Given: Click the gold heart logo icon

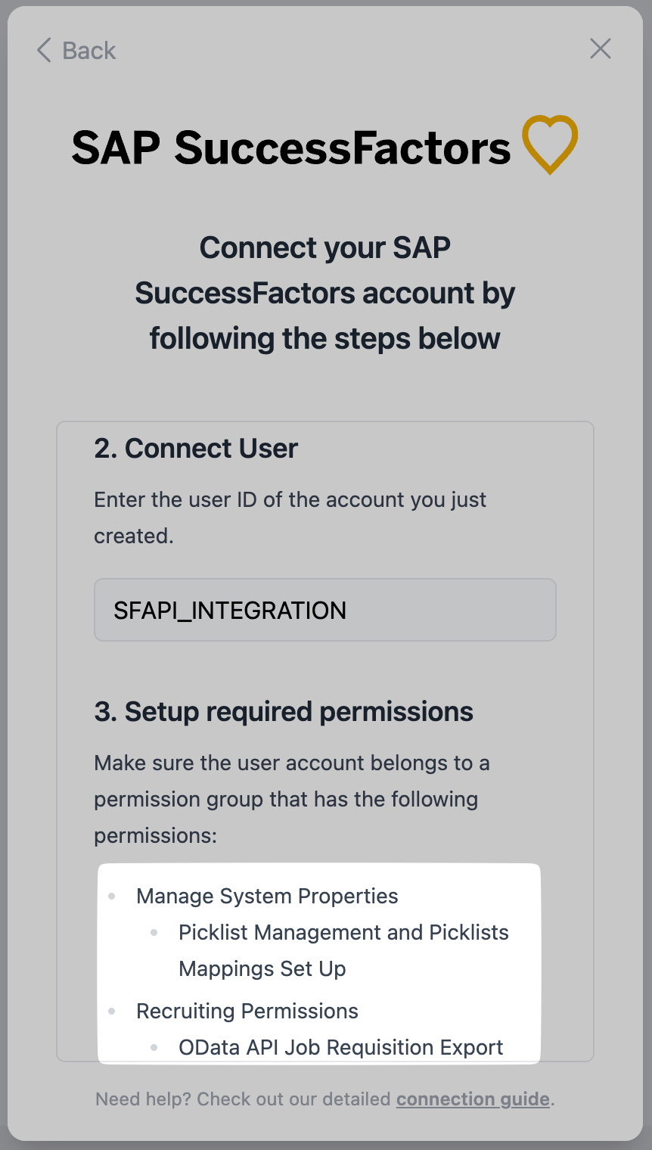Looking at the screenshot, I should click(550, 145).
